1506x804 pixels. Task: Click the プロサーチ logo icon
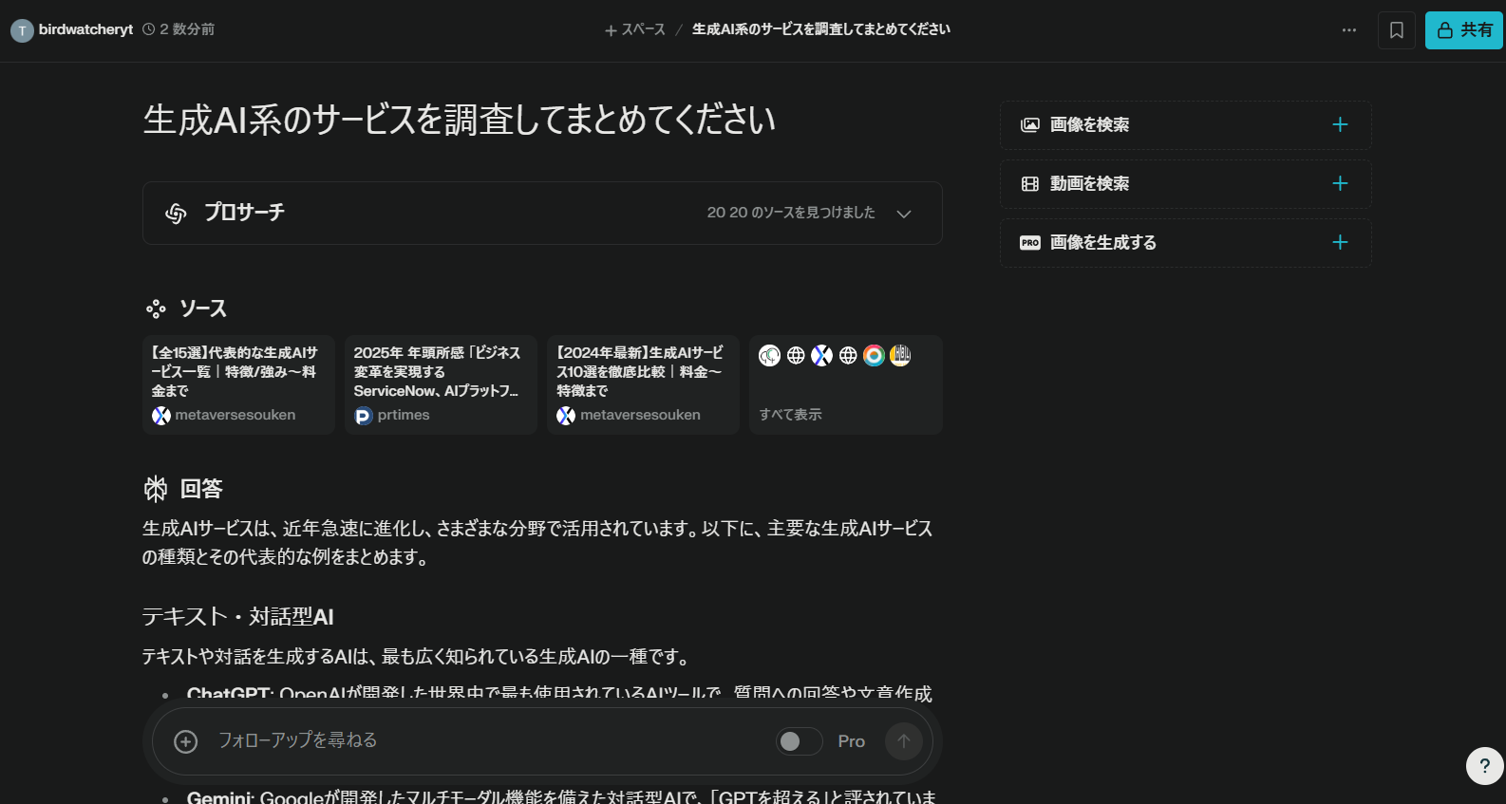[176, 214]
